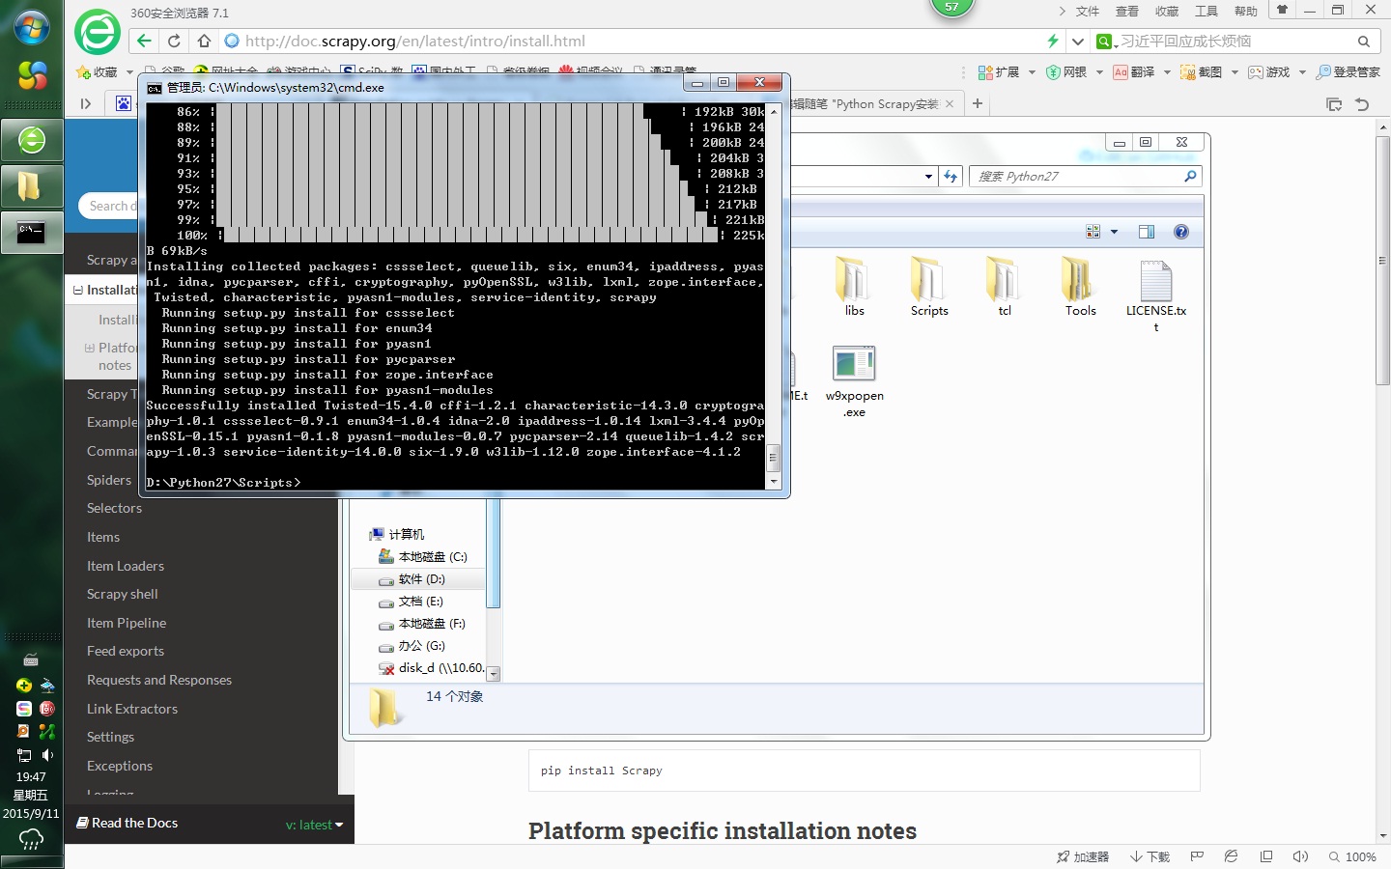Open the 收藏 menu in menu bar
Screen dimensions: 1391x869
click(x=1167, y=12)
